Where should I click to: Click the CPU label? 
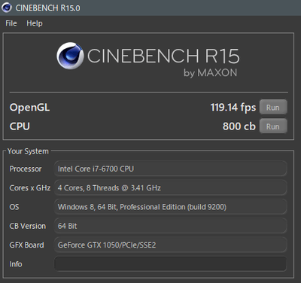click(20, 126)
